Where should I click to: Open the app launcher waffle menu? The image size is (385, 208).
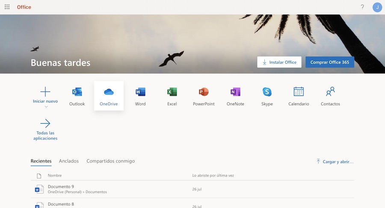7,7
